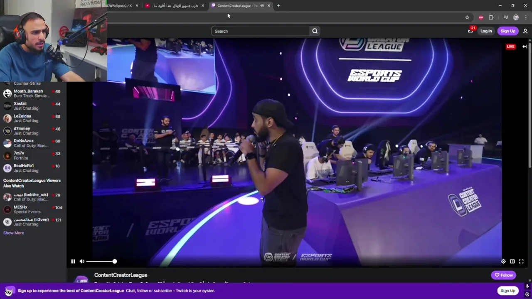This screenshot has height=299, width=532.
Task: Open a new browser tab
Action: click(278, 6)
